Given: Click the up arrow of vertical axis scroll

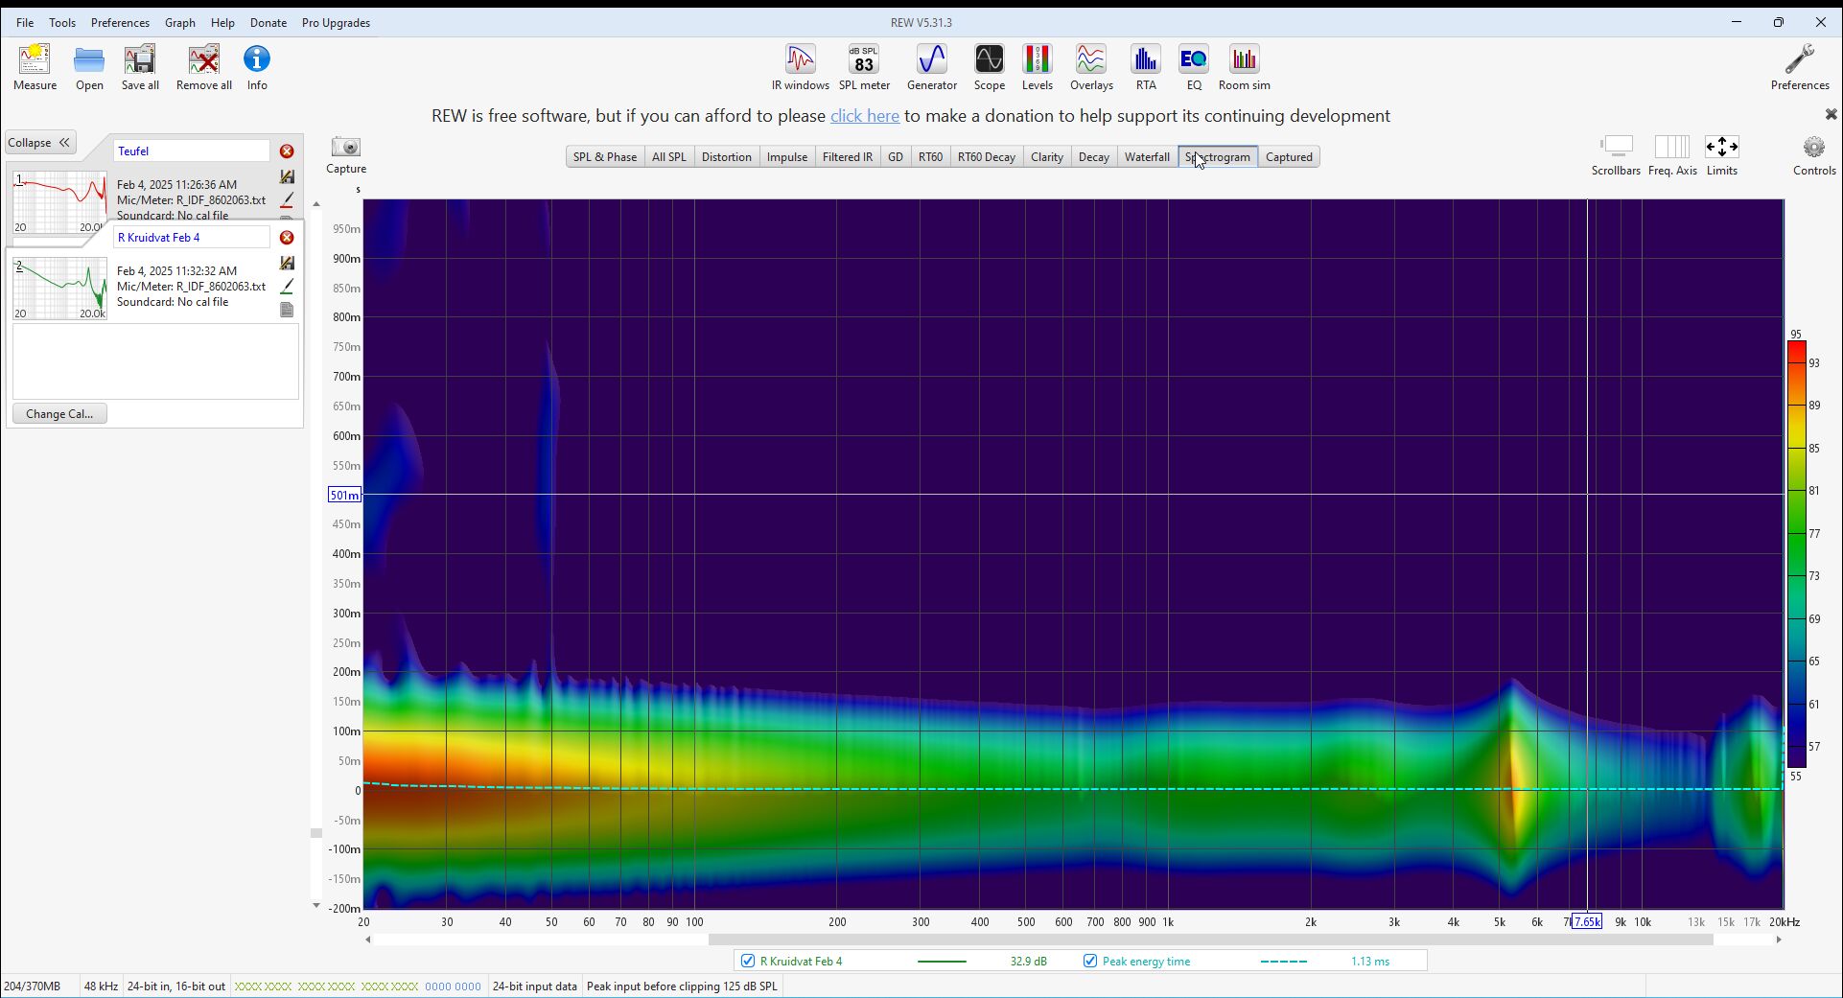Looking at the screenshot, I should (x=316, y=204).
